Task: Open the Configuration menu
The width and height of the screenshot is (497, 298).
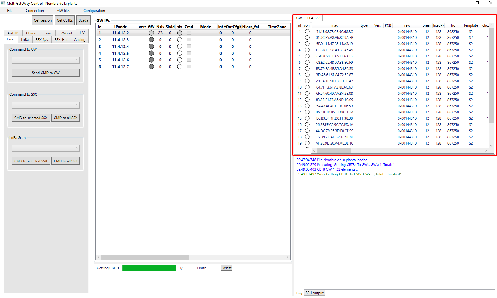Action: click(x=94, y=10)
